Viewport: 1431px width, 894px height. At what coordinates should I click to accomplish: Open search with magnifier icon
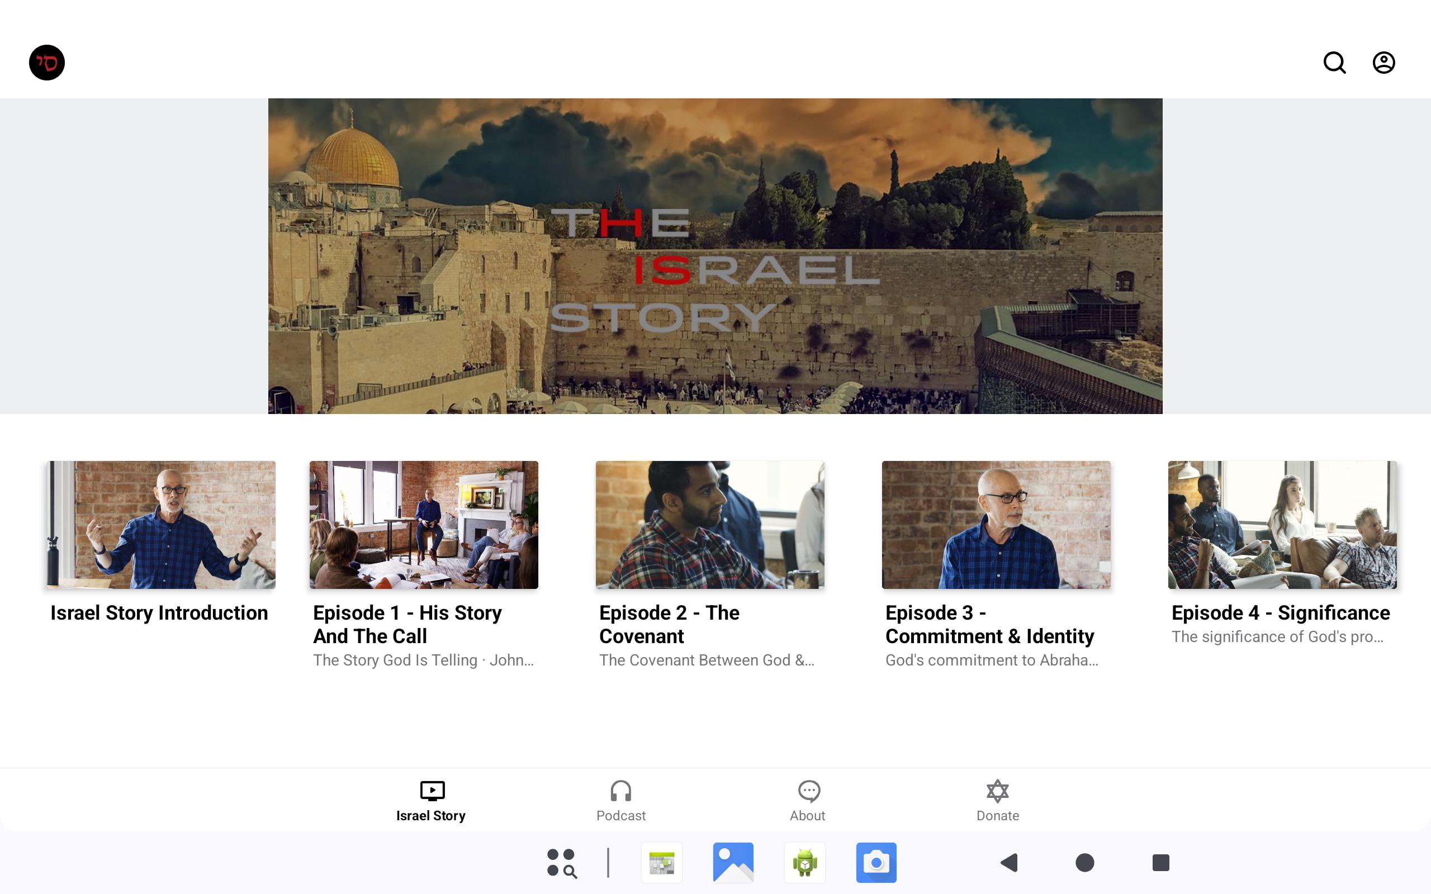(1334, 63)
